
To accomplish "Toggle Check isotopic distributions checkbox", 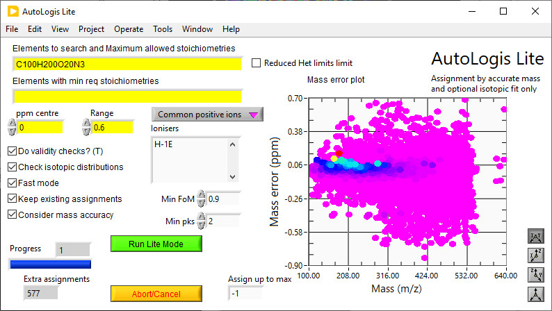I will (13, 167).
